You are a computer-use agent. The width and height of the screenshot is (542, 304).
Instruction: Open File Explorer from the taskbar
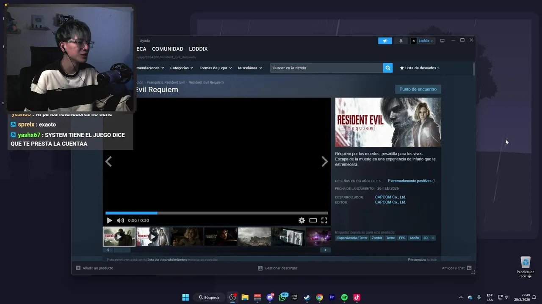click(x=245, y=297)
